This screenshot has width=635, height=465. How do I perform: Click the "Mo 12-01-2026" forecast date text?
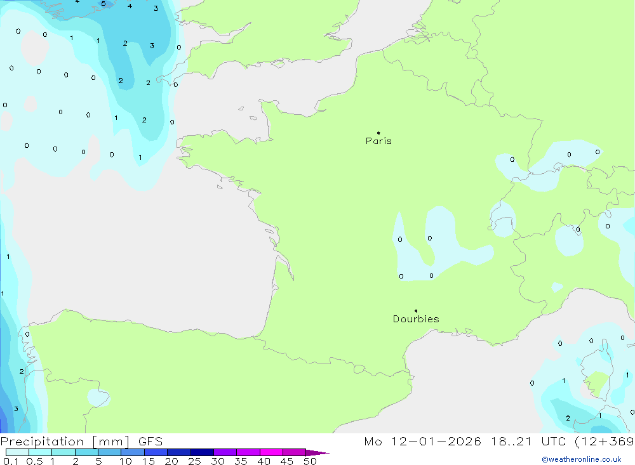pyautogui.click(x=422, y=442)
